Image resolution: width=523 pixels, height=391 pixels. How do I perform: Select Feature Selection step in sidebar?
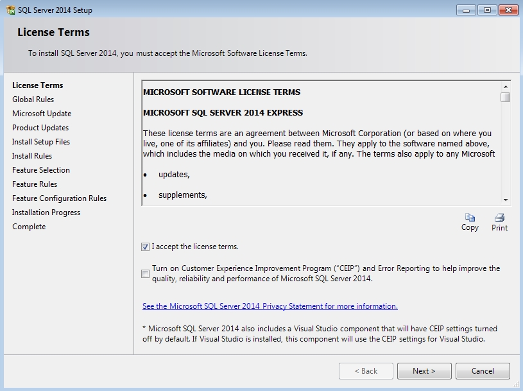[x=41, y=170]
